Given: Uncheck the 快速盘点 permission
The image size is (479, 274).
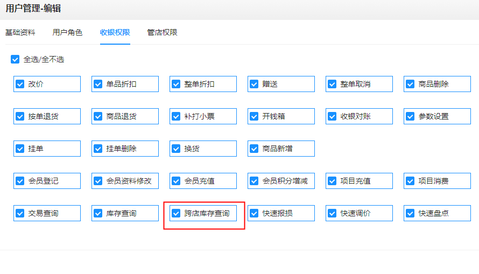Looking at the screenshot, I should pyautogui.click(x=410, y=213).
